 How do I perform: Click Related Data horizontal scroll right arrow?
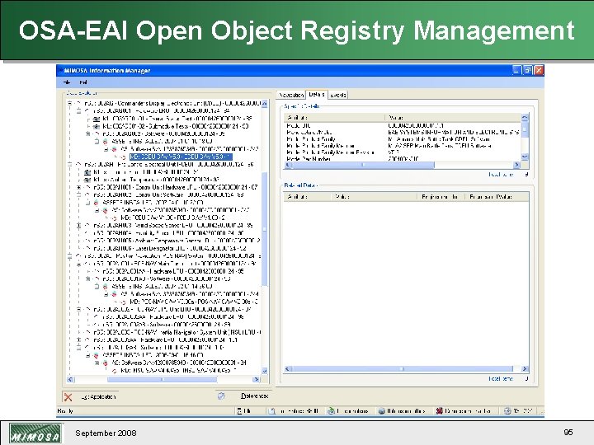[x=525, y=369]
